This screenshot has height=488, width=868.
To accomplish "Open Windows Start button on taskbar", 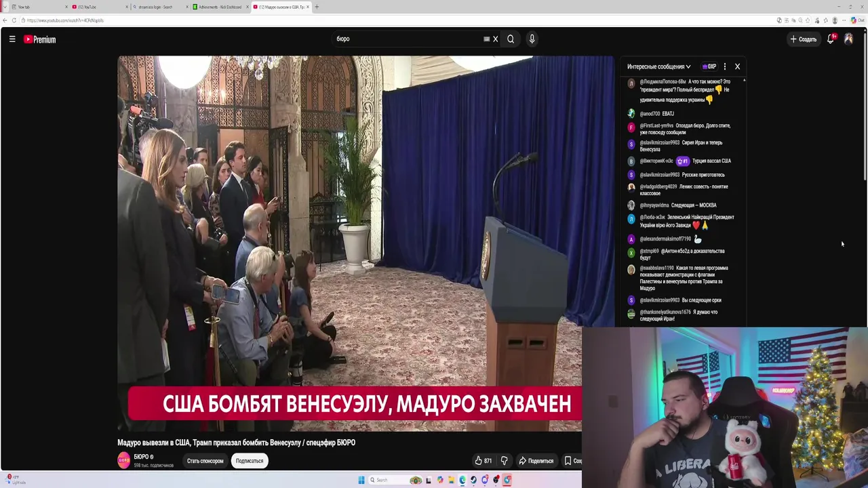I will 361,480.
